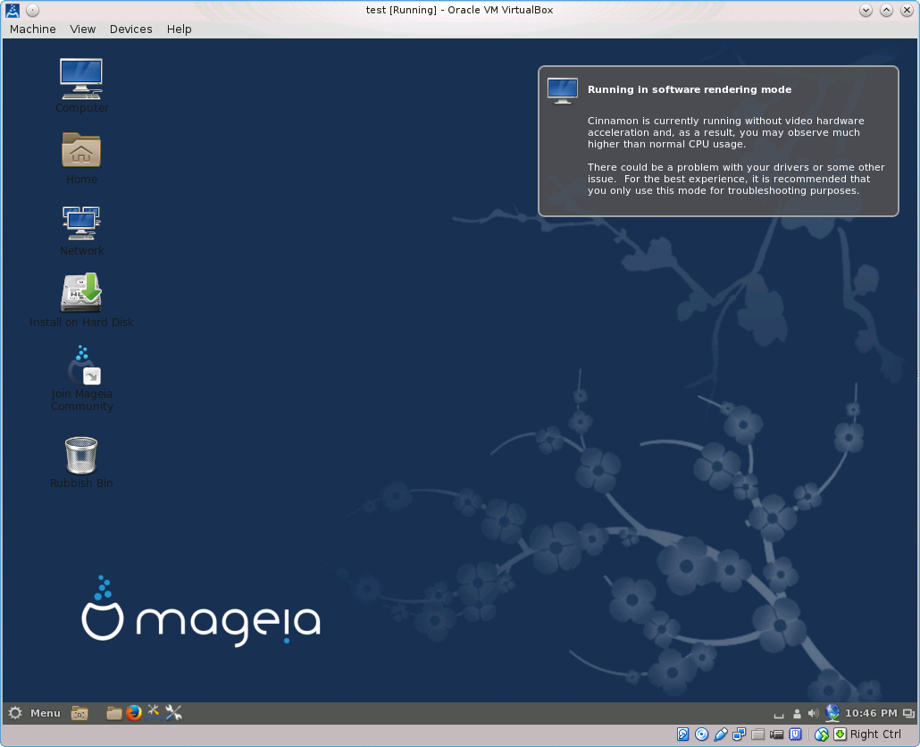Open the Rubbish Bin icon
This screenshot has width=920, height=747.
pos(81,462)
